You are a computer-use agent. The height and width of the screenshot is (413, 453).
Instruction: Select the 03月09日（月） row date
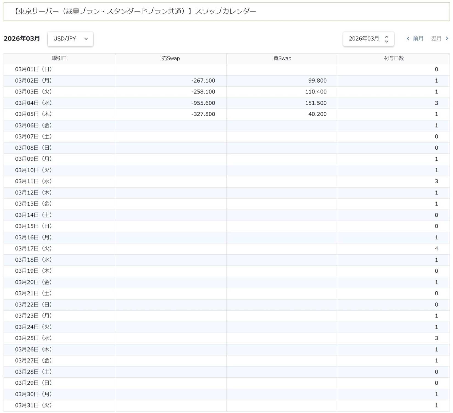pyautogui.click(x=33, y=159)
